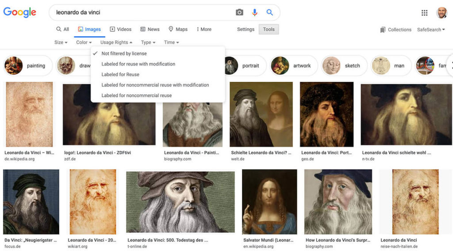Open the n-tv.de portrait image

point(406,114)
